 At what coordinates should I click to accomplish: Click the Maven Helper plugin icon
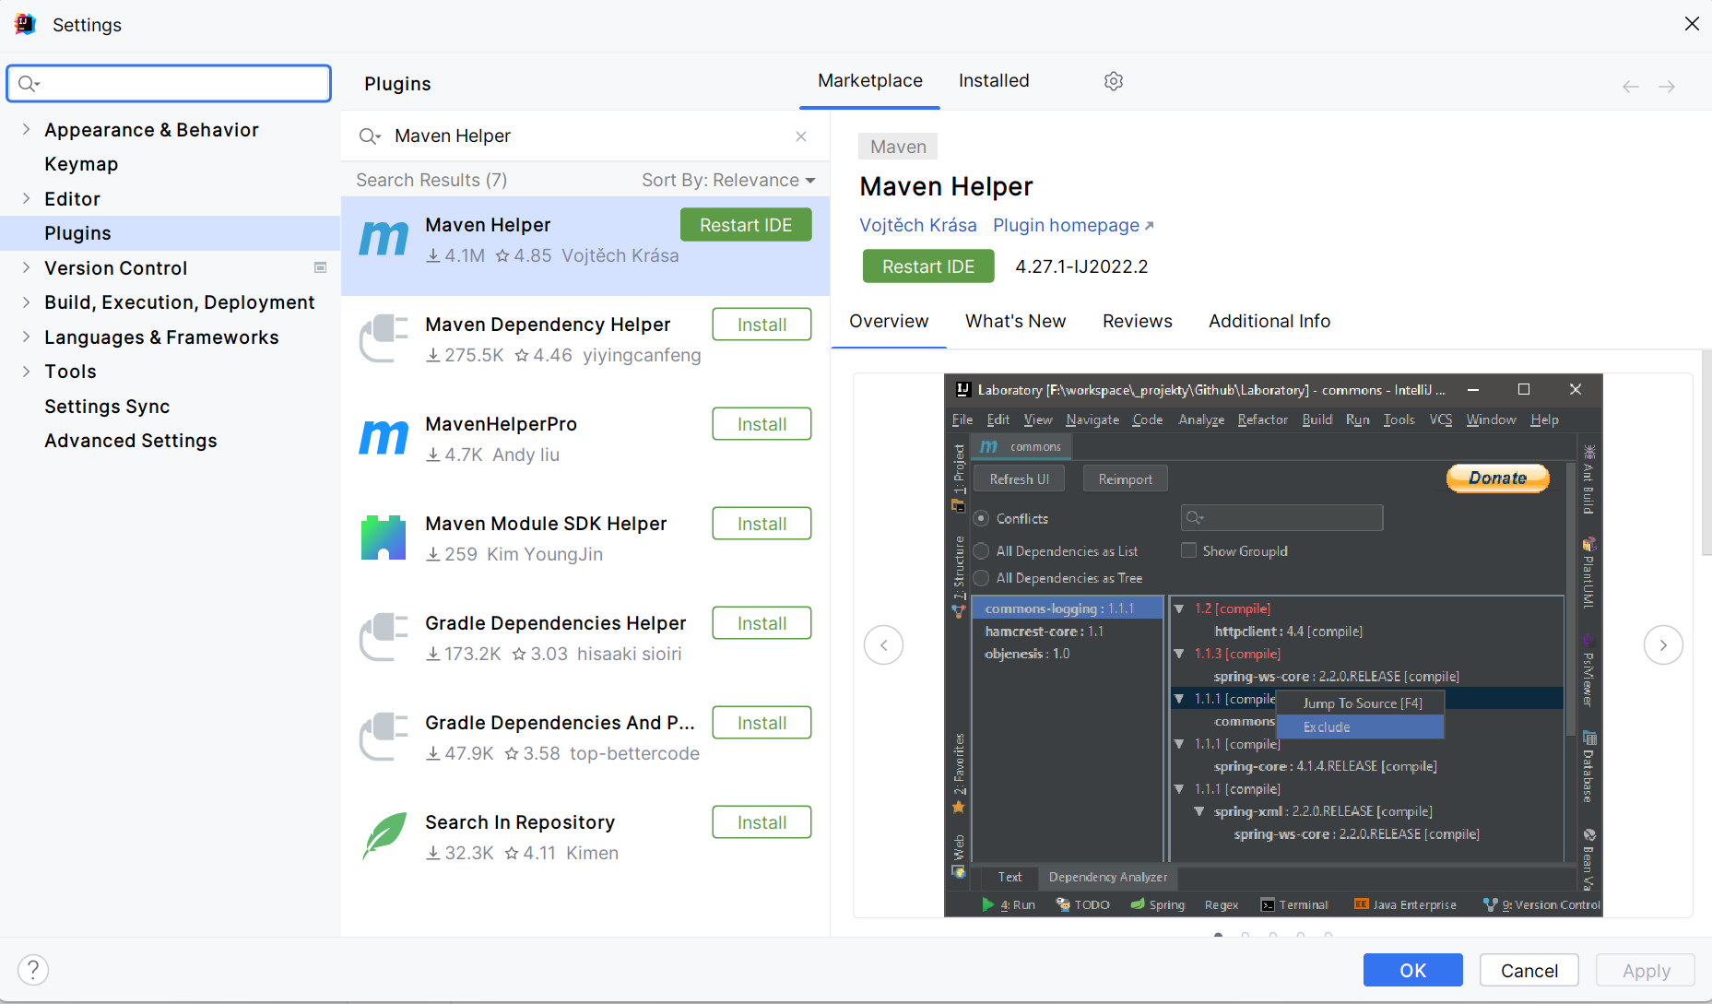[x=384, y=240]
